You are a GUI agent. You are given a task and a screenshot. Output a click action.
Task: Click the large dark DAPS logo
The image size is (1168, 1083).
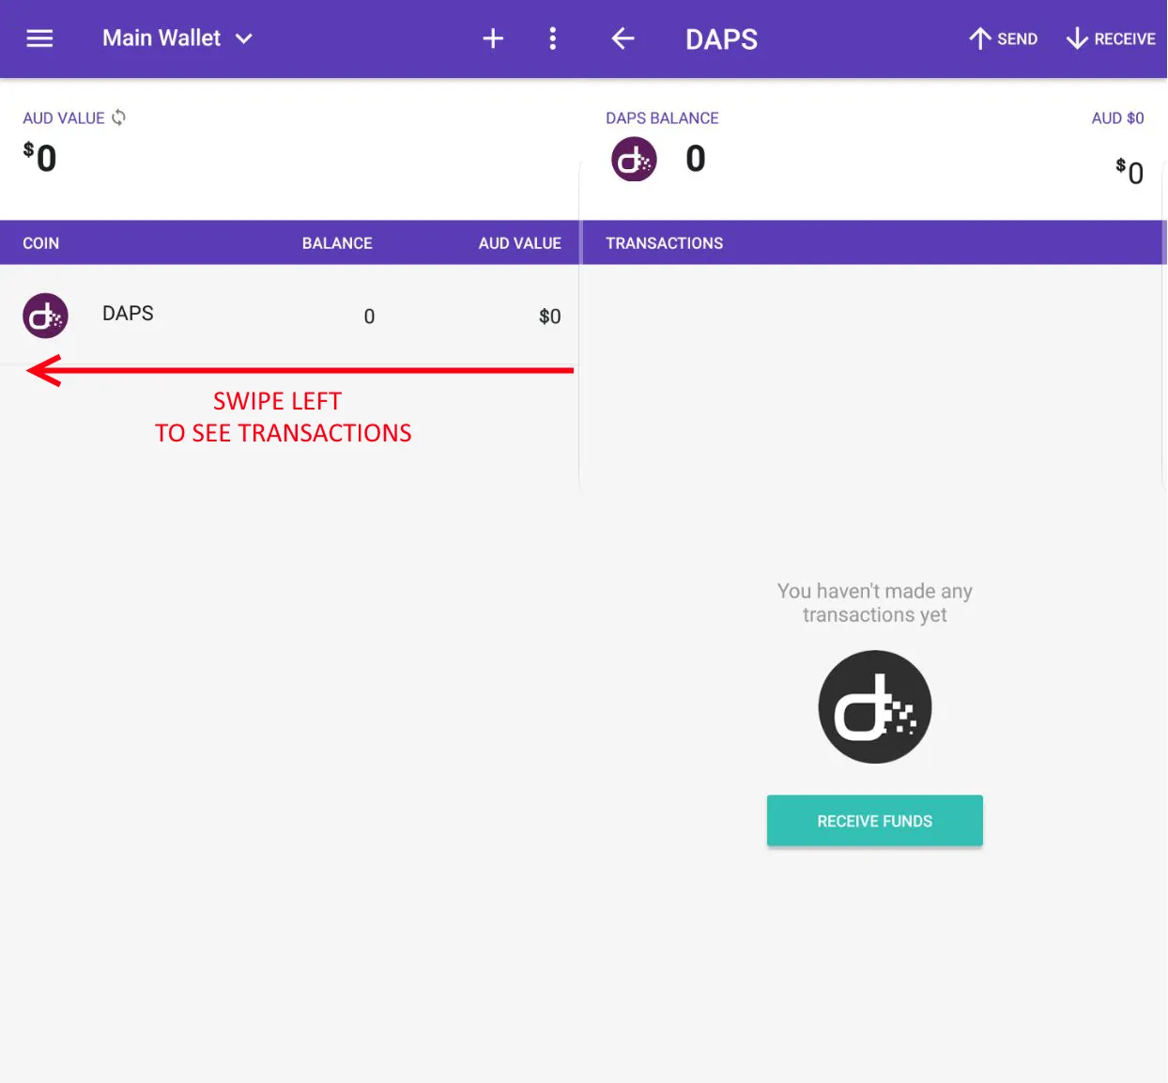[x=874, y=706]
